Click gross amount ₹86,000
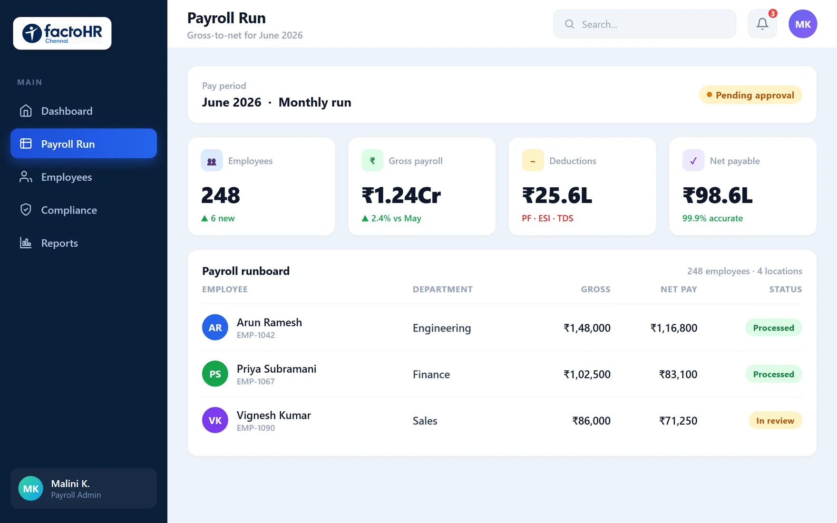 (x=592, y=421)
